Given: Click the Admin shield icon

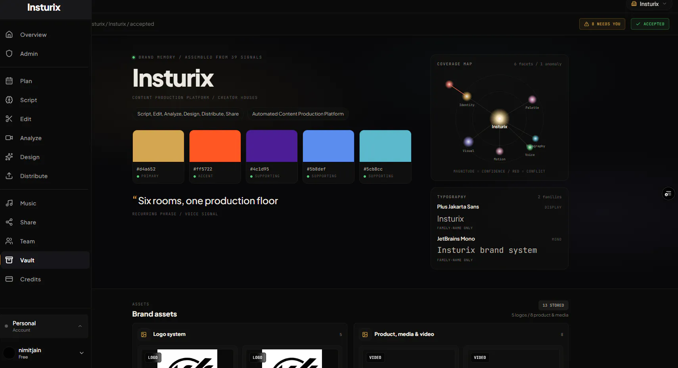Looking at the screenshot, I should pos(9,53).
